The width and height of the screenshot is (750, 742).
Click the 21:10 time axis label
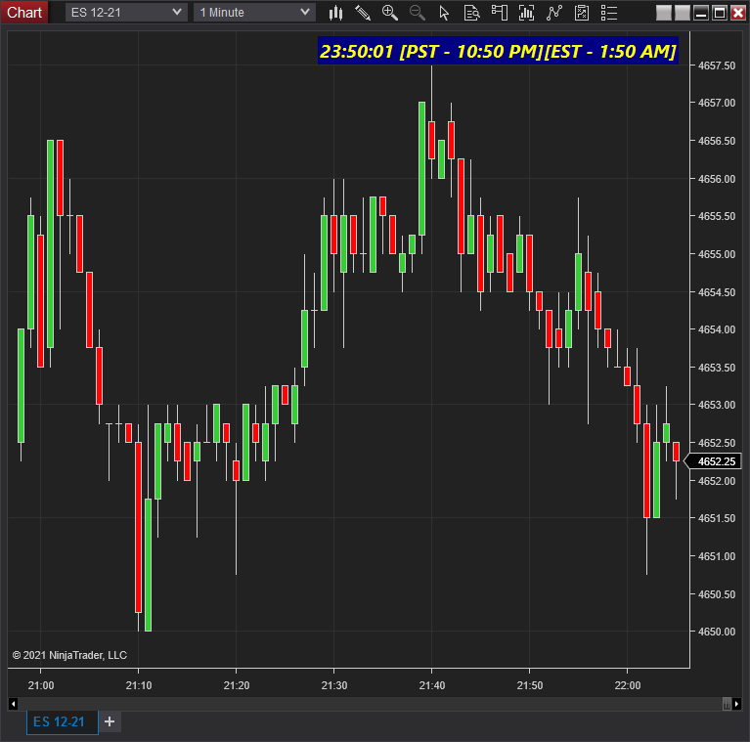[139, 685]
